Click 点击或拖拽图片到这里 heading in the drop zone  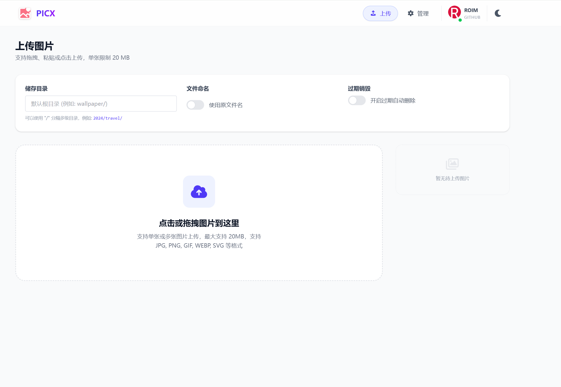tap(199, 223)
